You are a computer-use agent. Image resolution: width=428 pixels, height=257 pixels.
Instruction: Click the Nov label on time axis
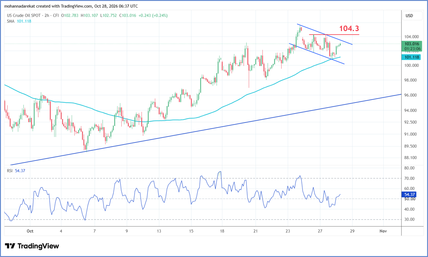[383, 231]
